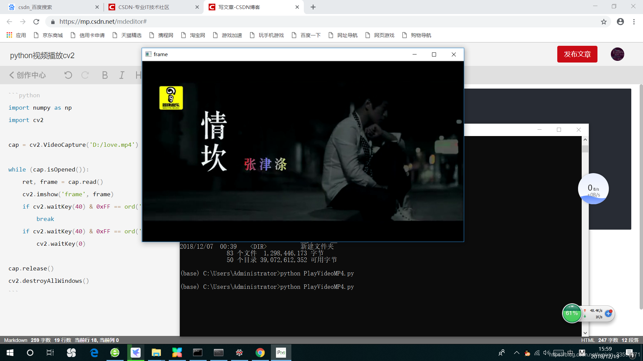Show hidden system tray icons
The height and width of the screenshot is (361, 643).
pos(516,353)
